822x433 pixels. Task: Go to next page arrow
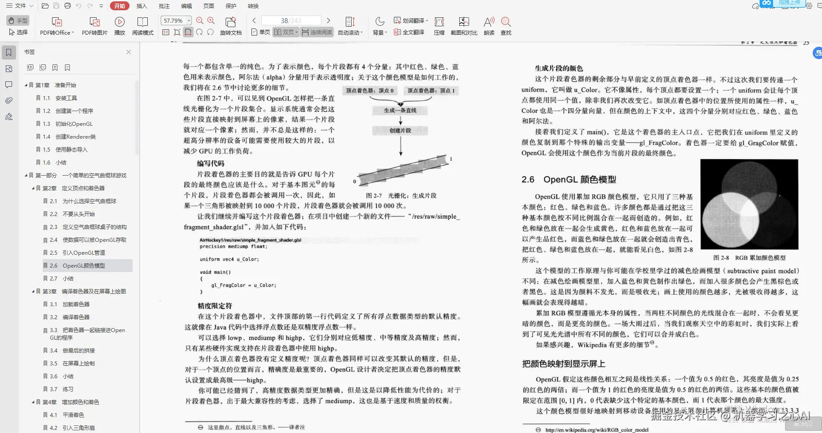click(x=328, y=20)
